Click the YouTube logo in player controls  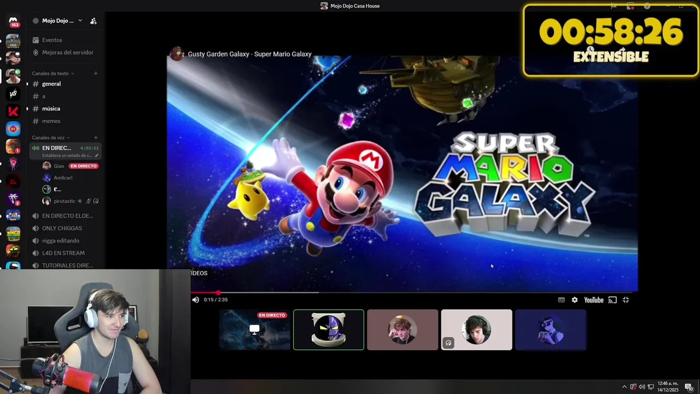click(593, 300)
